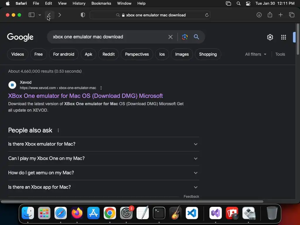Reload the current page
Image resolution: width=300 pixels, height=225 pixels.
click(207, 15)
